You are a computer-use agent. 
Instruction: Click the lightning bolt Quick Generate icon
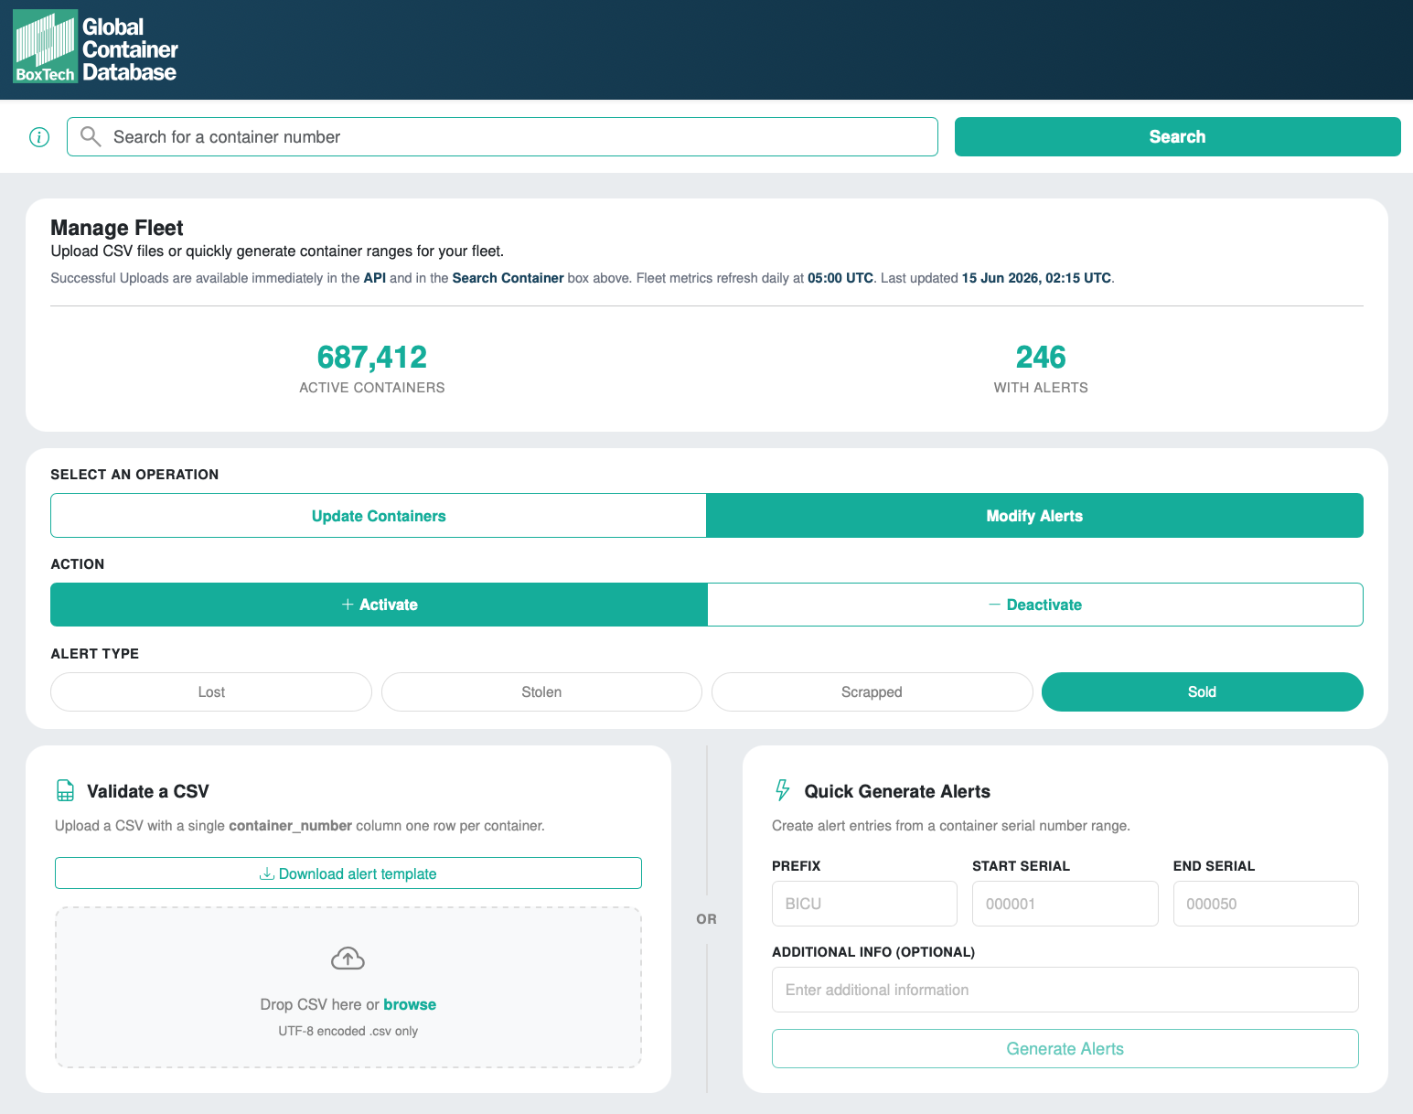783,790
